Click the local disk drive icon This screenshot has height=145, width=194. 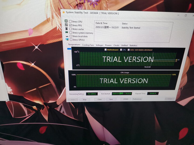point(67,36)
